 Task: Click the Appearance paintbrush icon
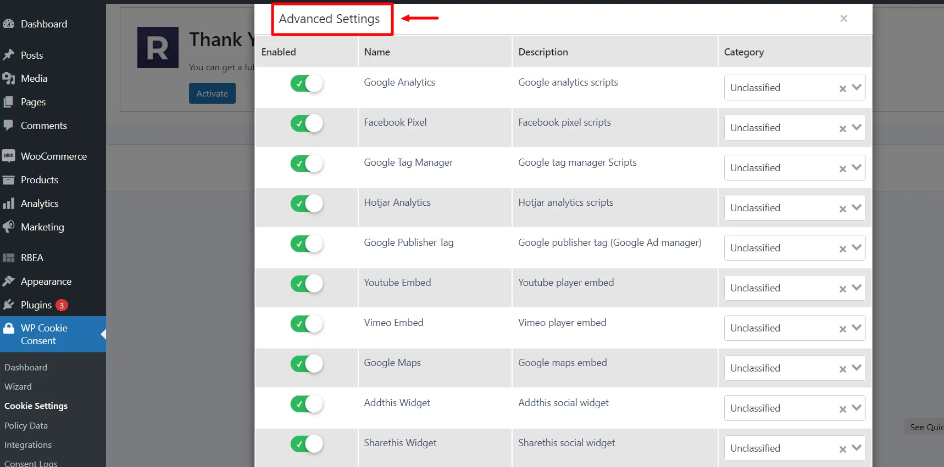8,281
